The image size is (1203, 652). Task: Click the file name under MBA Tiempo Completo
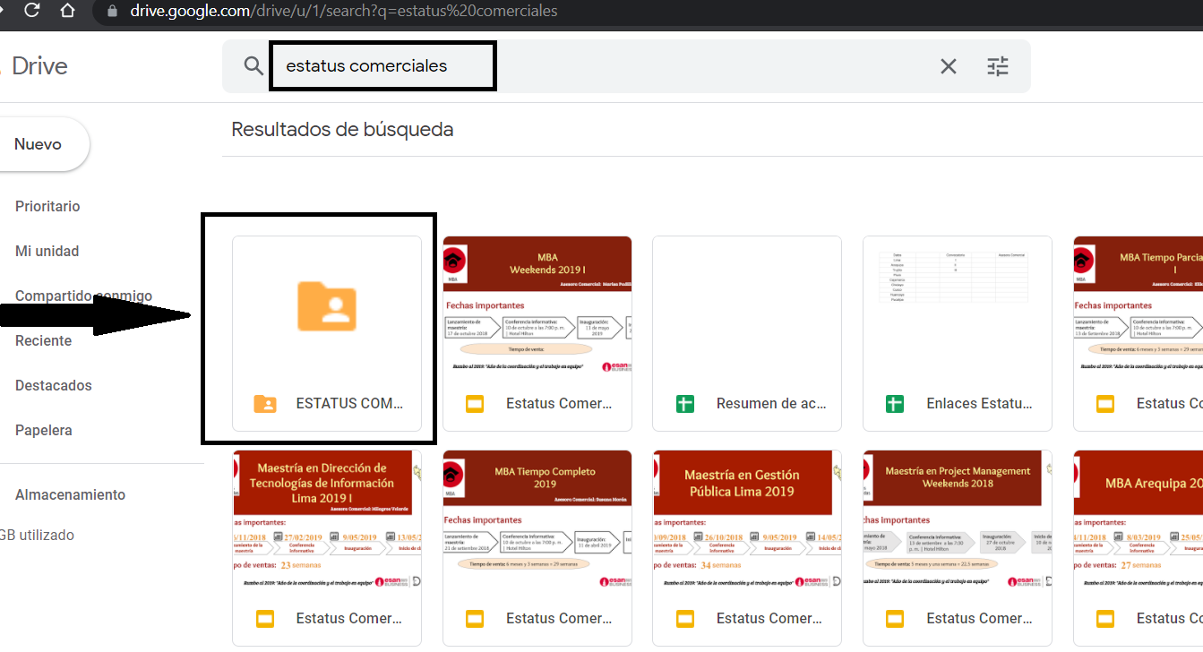point(559,619)
